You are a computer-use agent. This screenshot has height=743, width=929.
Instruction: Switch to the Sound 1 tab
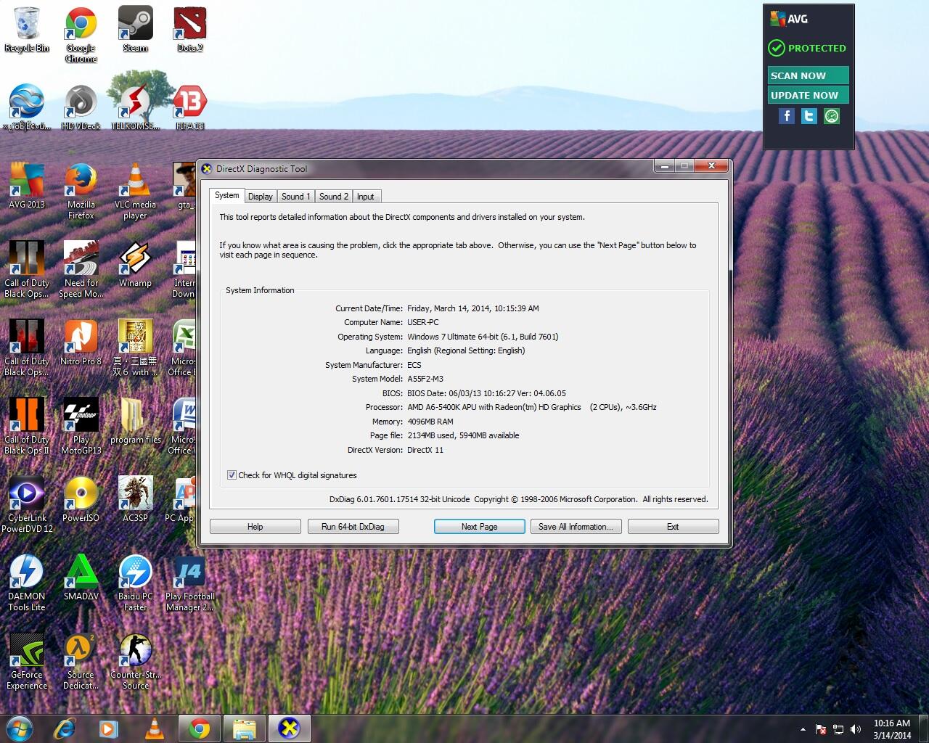tap(295, 197)
